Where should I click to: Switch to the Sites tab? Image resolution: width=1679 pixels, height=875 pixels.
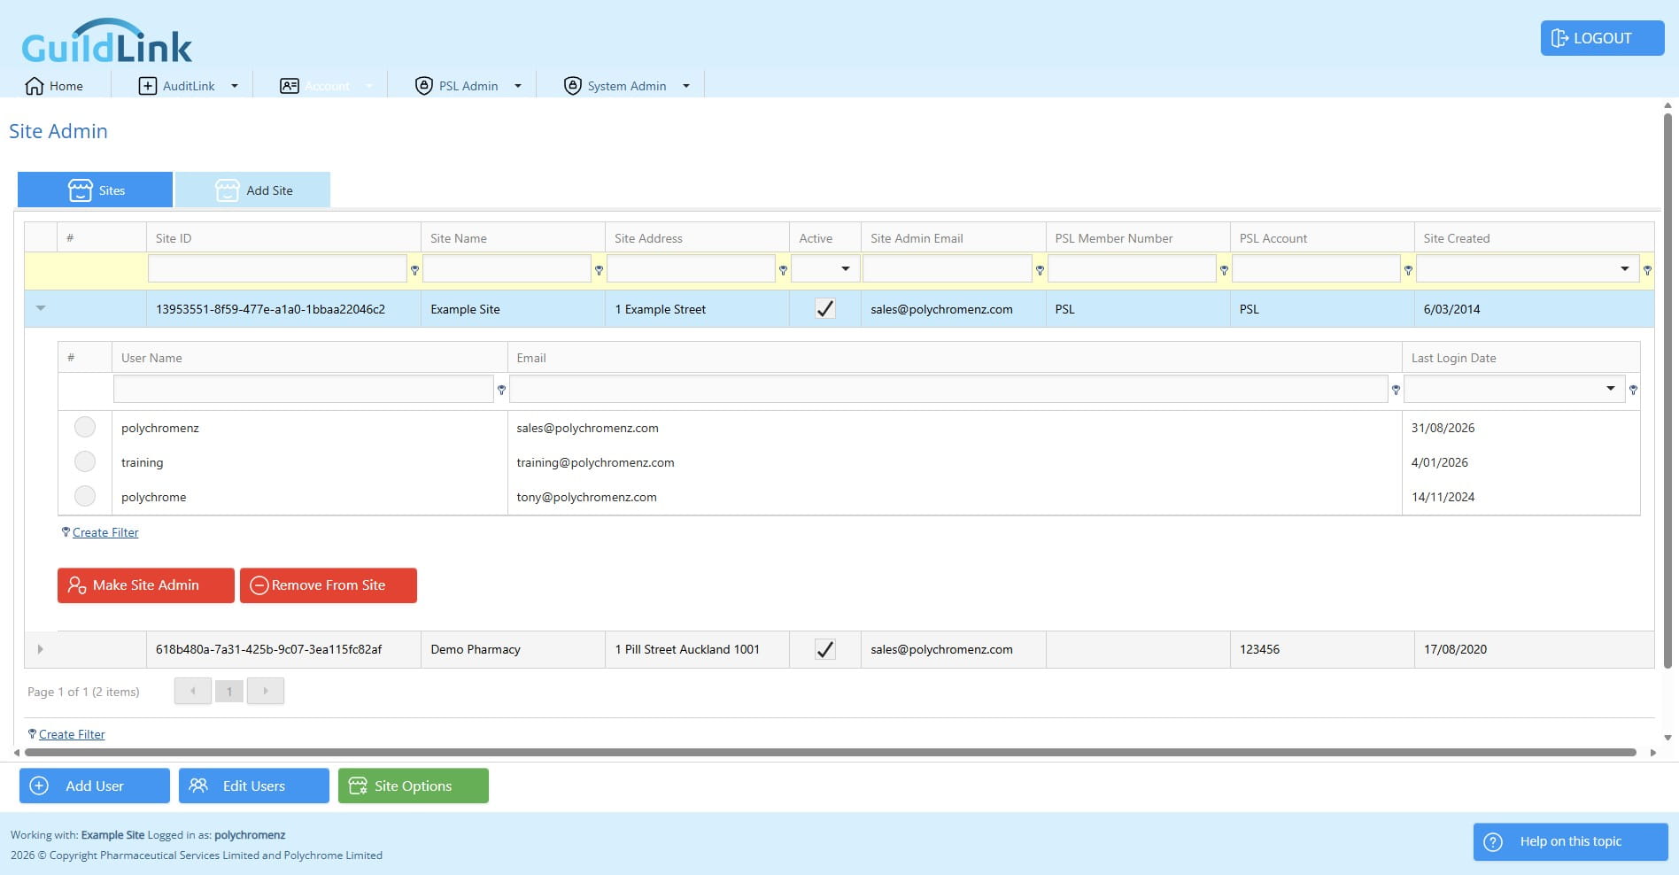click(96, 190)
